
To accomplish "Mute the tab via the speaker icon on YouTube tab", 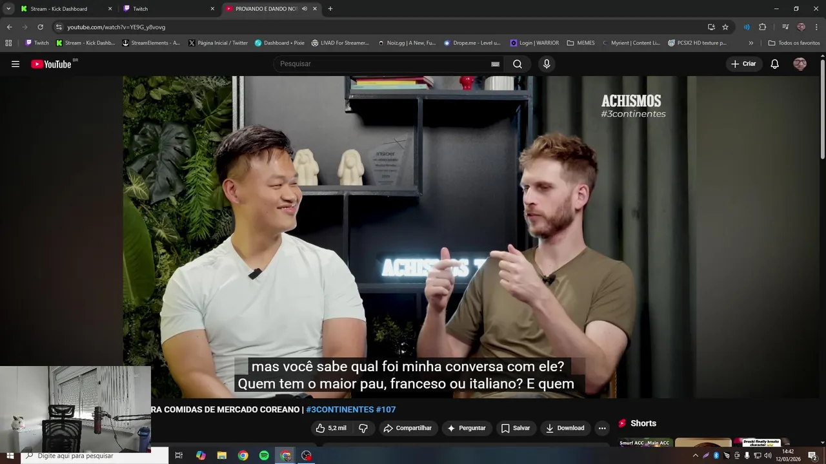I will point(305,9).
